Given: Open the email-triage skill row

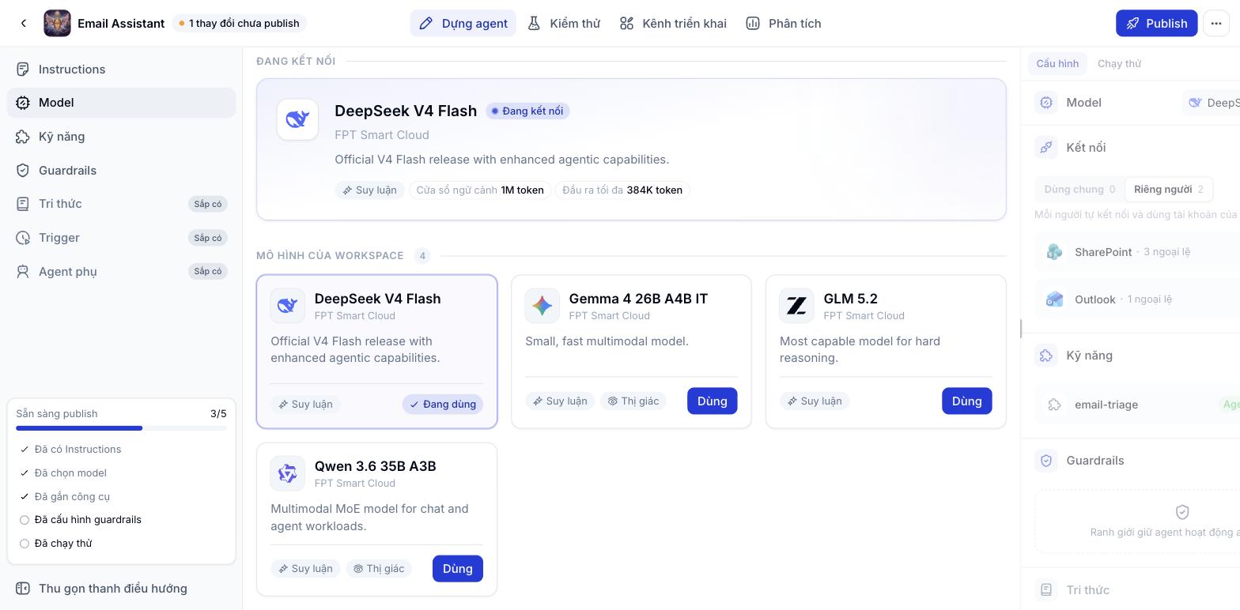Looking at the screenshot, I should pos(1137,405).
